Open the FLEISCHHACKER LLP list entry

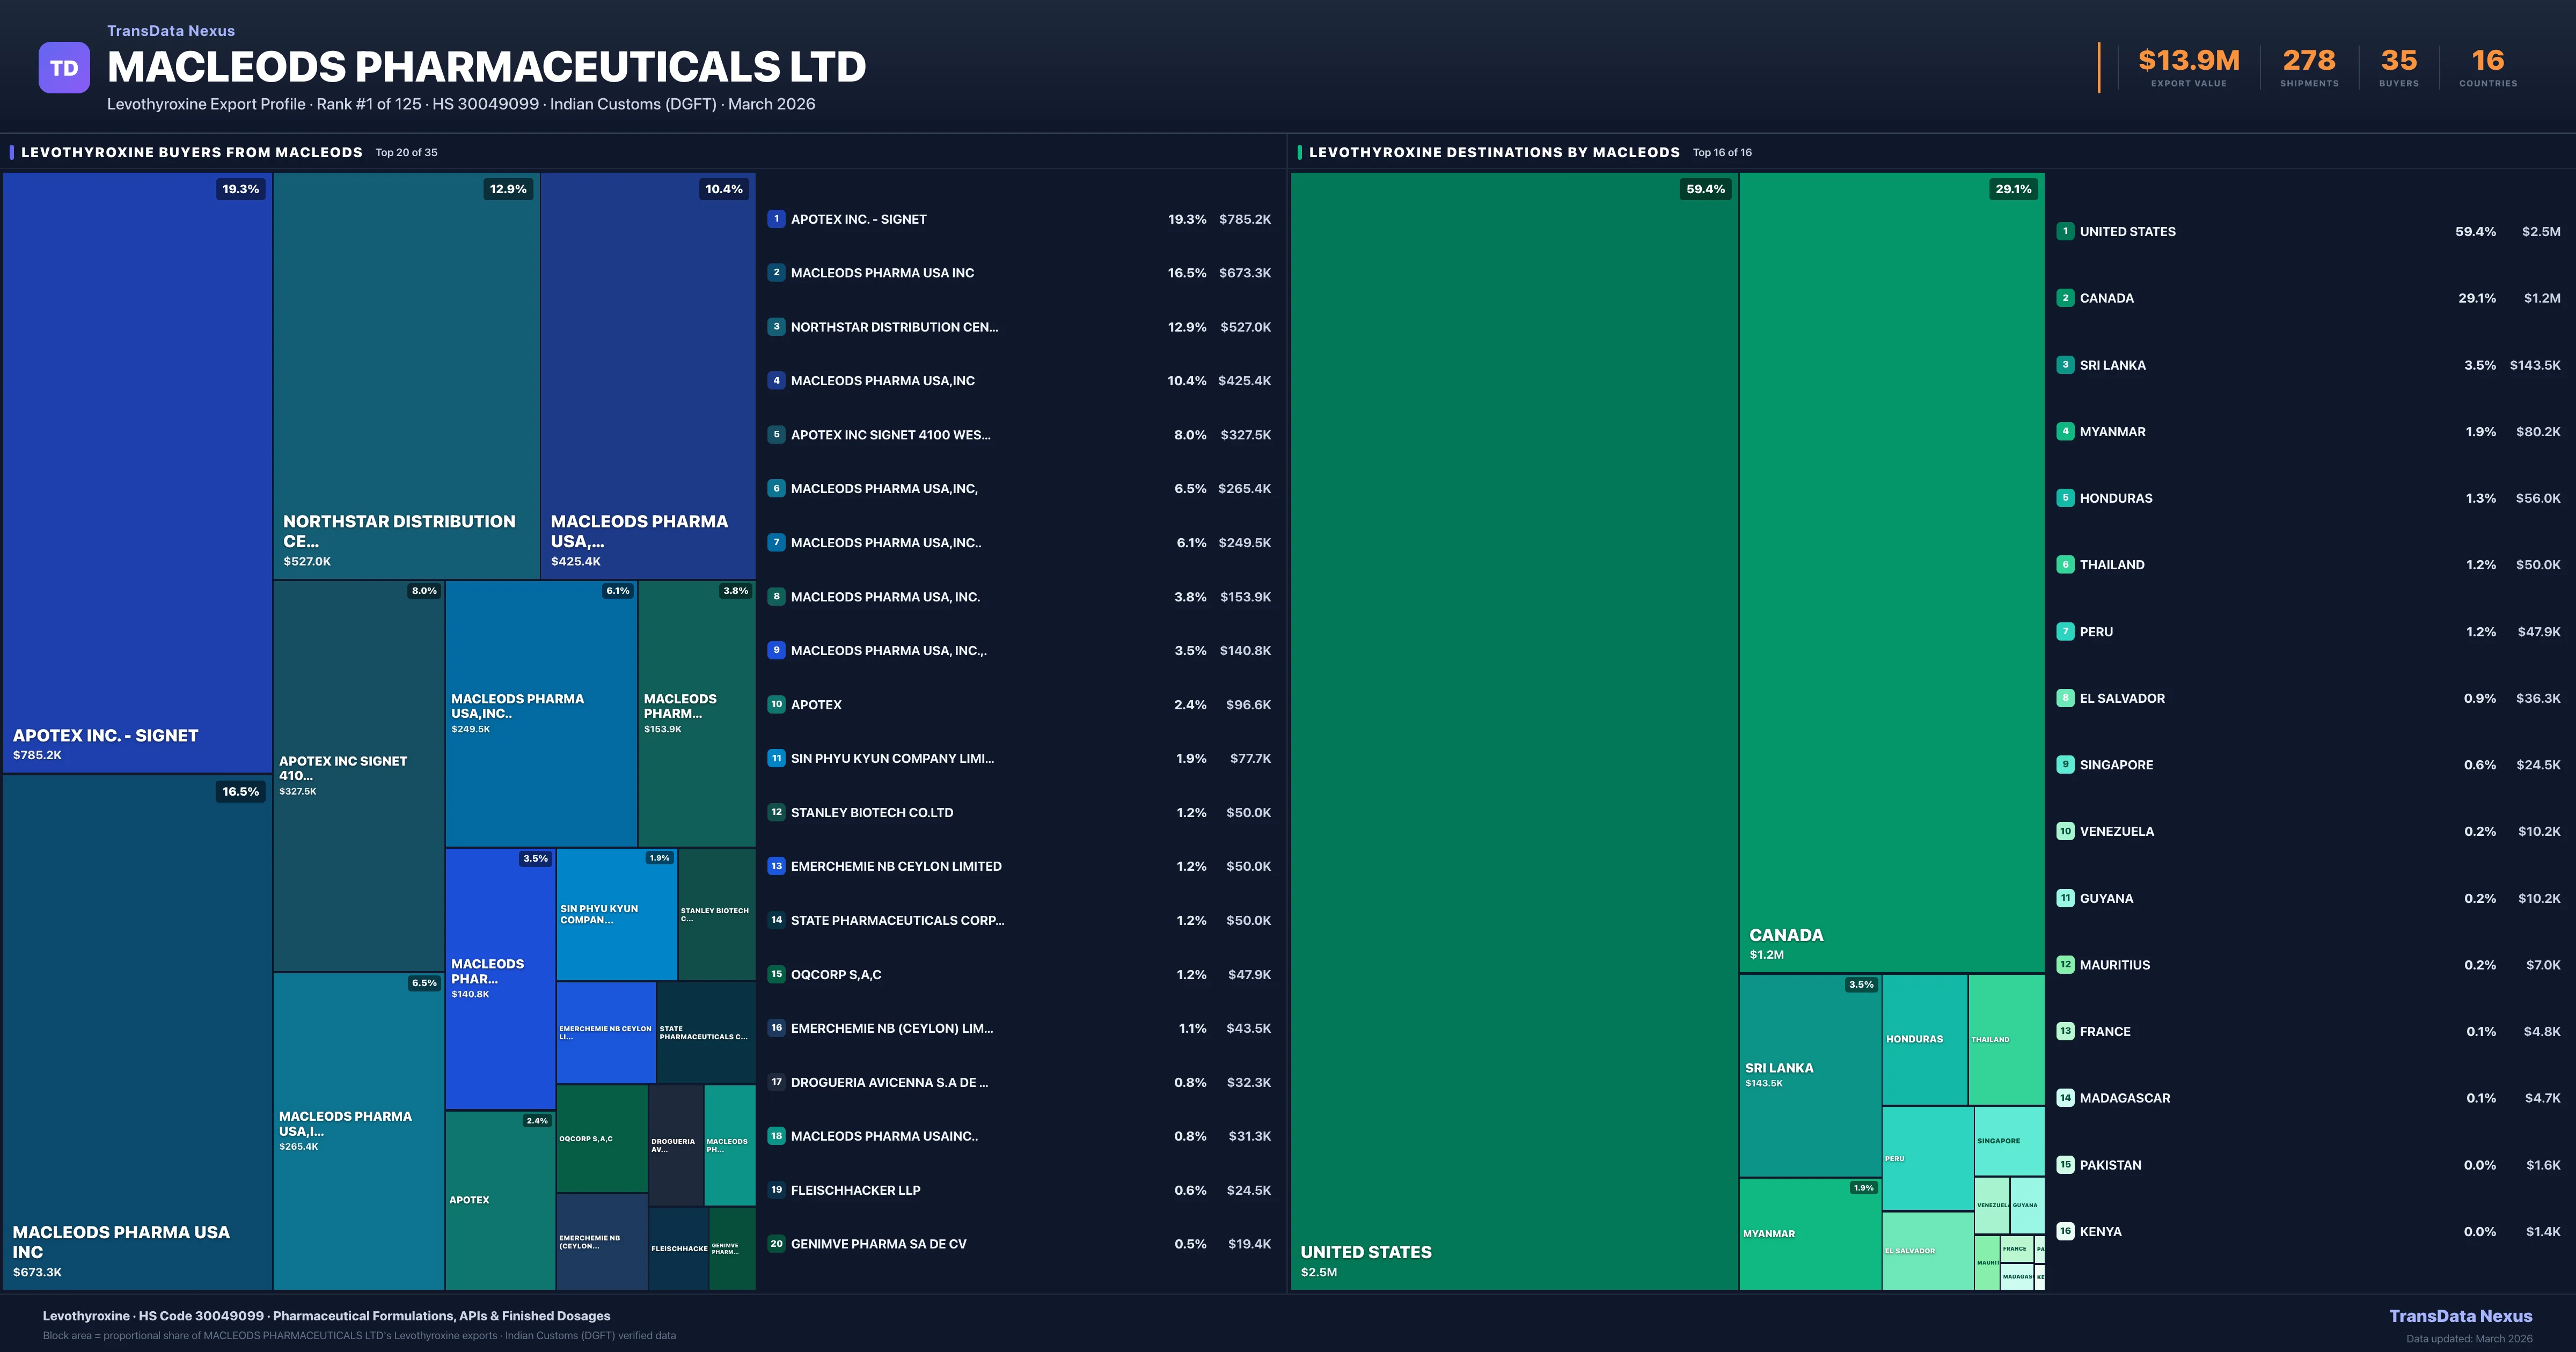point(855,1190)
